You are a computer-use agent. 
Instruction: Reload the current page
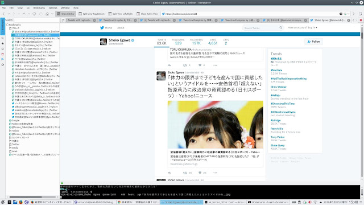[x=34, y=14]
